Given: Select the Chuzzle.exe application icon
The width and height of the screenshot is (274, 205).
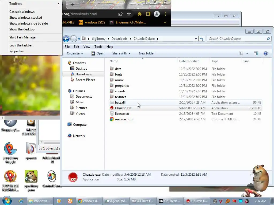Looking at the screenshot, I should coord(112,108).
